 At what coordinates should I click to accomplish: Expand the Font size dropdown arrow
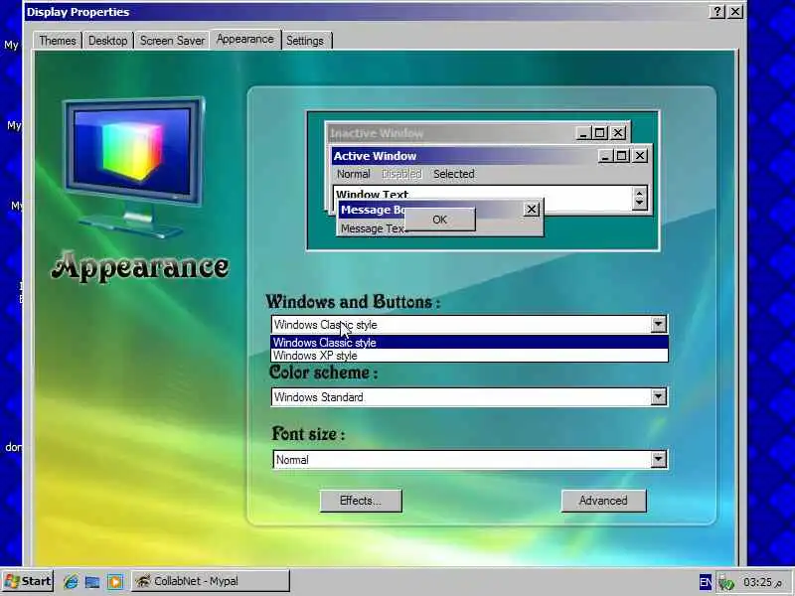click(658, 460)
